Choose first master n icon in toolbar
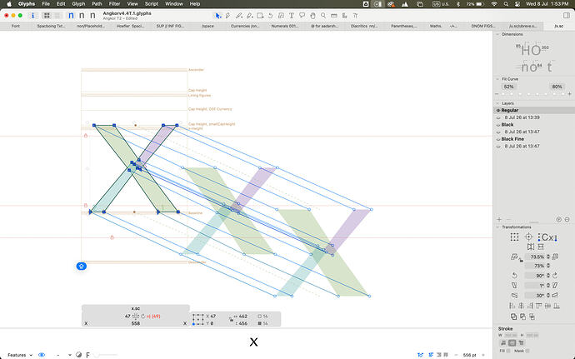This screenshot has height=359, width=575. pos(71,15)
